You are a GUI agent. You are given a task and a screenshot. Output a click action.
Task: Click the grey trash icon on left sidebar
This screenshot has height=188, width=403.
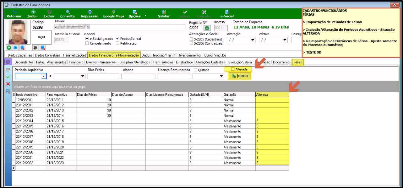[8, 70]
